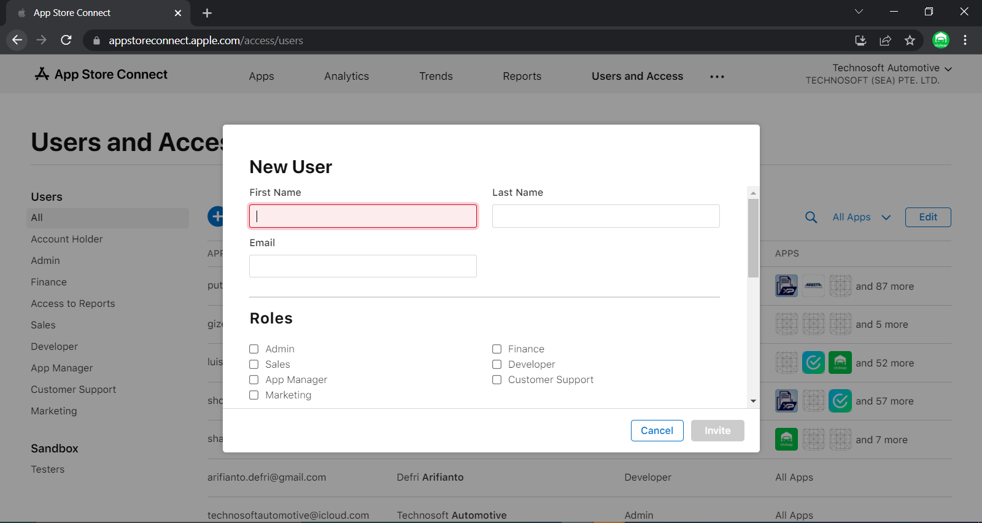Click the search magnifier icon in users list
Screen dimensions: 982x523
click(811, 217)
